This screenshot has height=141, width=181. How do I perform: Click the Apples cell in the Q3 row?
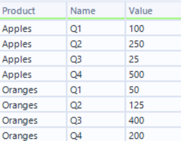[33, 59]
